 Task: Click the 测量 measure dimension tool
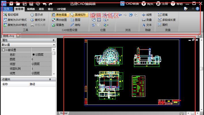tap(147, 20)
